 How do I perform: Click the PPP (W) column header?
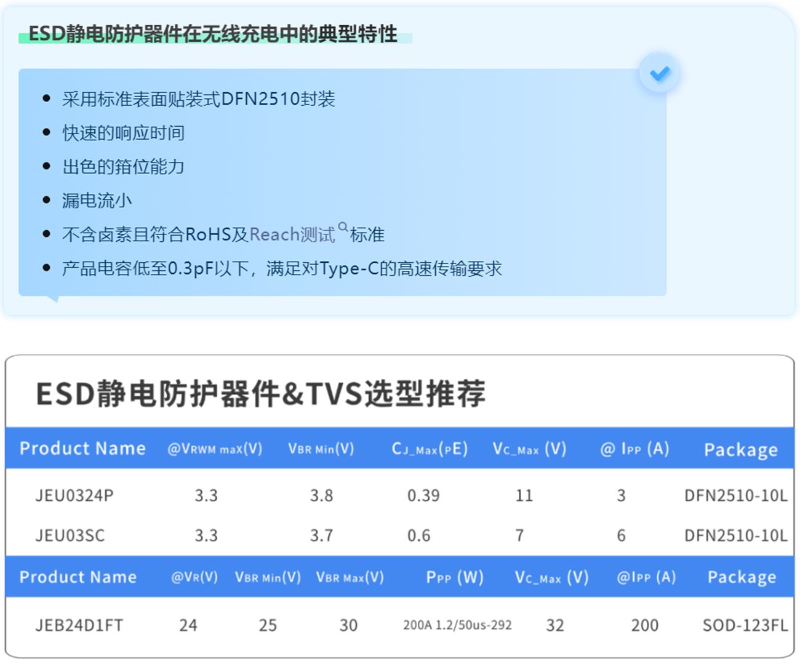[x=455, y=577]
